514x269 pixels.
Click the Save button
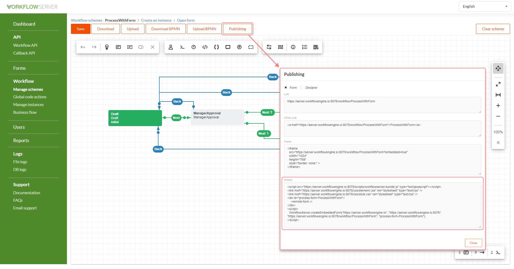[x=81, y=29]
